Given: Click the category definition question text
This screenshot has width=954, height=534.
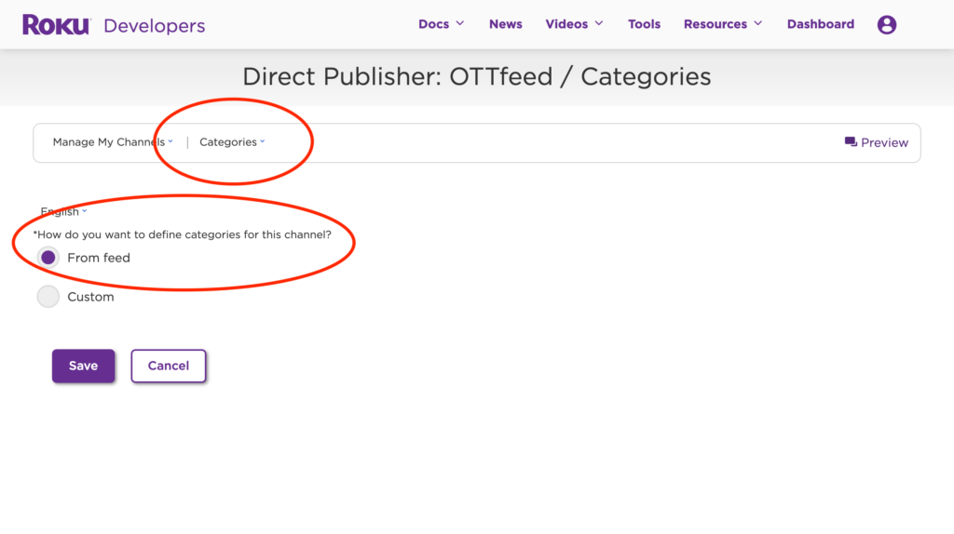Looking at the screenshot, I should (183, 234).
